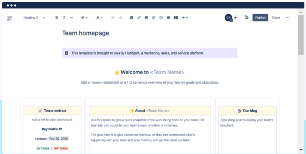Click the Team metrics header
306x154 pixels.
(52, 111)
